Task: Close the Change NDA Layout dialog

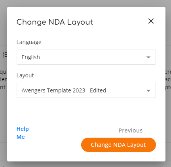Action: click(151, 21)
